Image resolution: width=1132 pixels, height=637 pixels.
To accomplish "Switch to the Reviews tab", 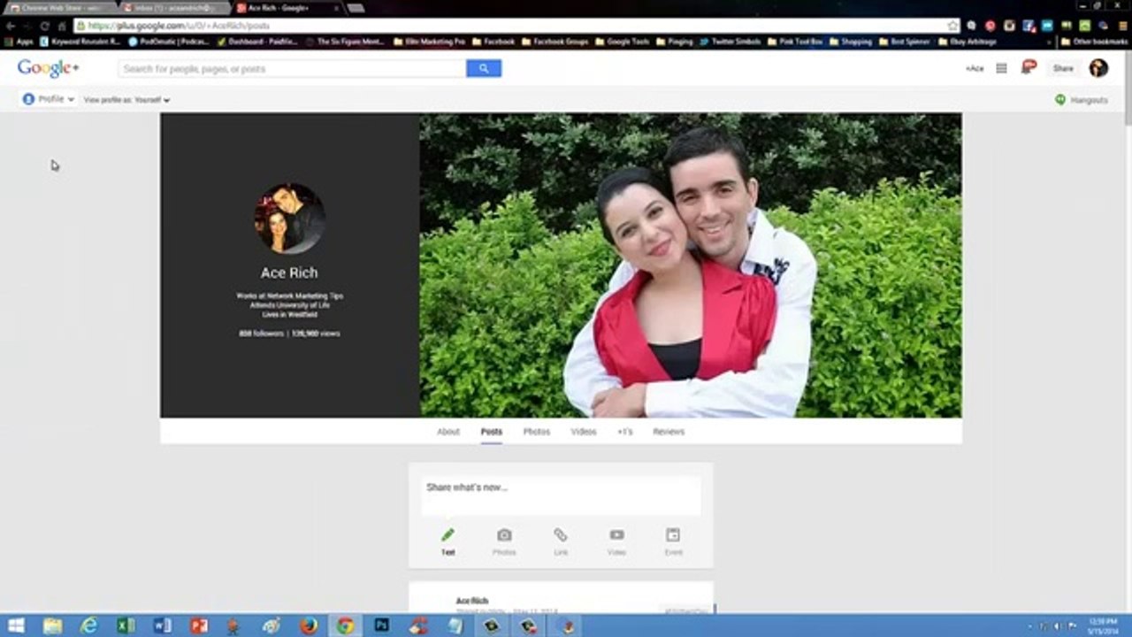I will tap(669, 432).
